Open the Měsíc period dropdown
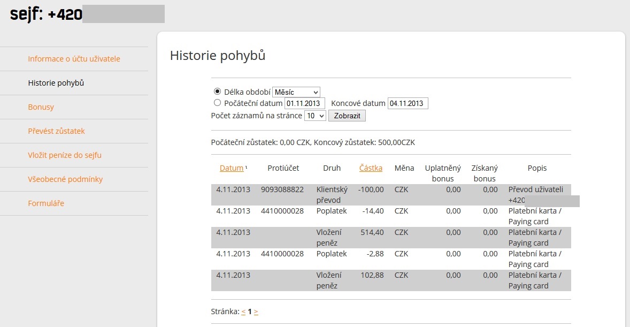 (296, 92)
